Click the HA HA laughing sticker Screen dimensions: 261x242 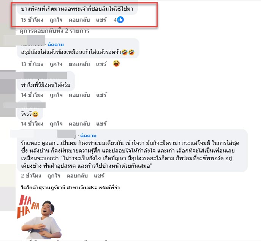click(40, 217)
